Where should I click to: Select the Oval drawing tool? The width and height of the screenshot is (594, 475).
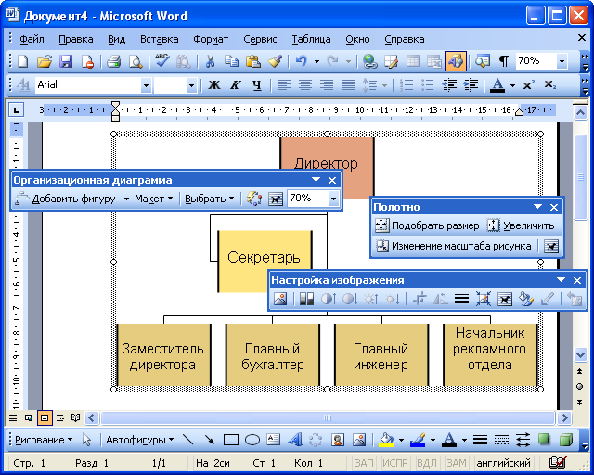(x=252, y=440)
